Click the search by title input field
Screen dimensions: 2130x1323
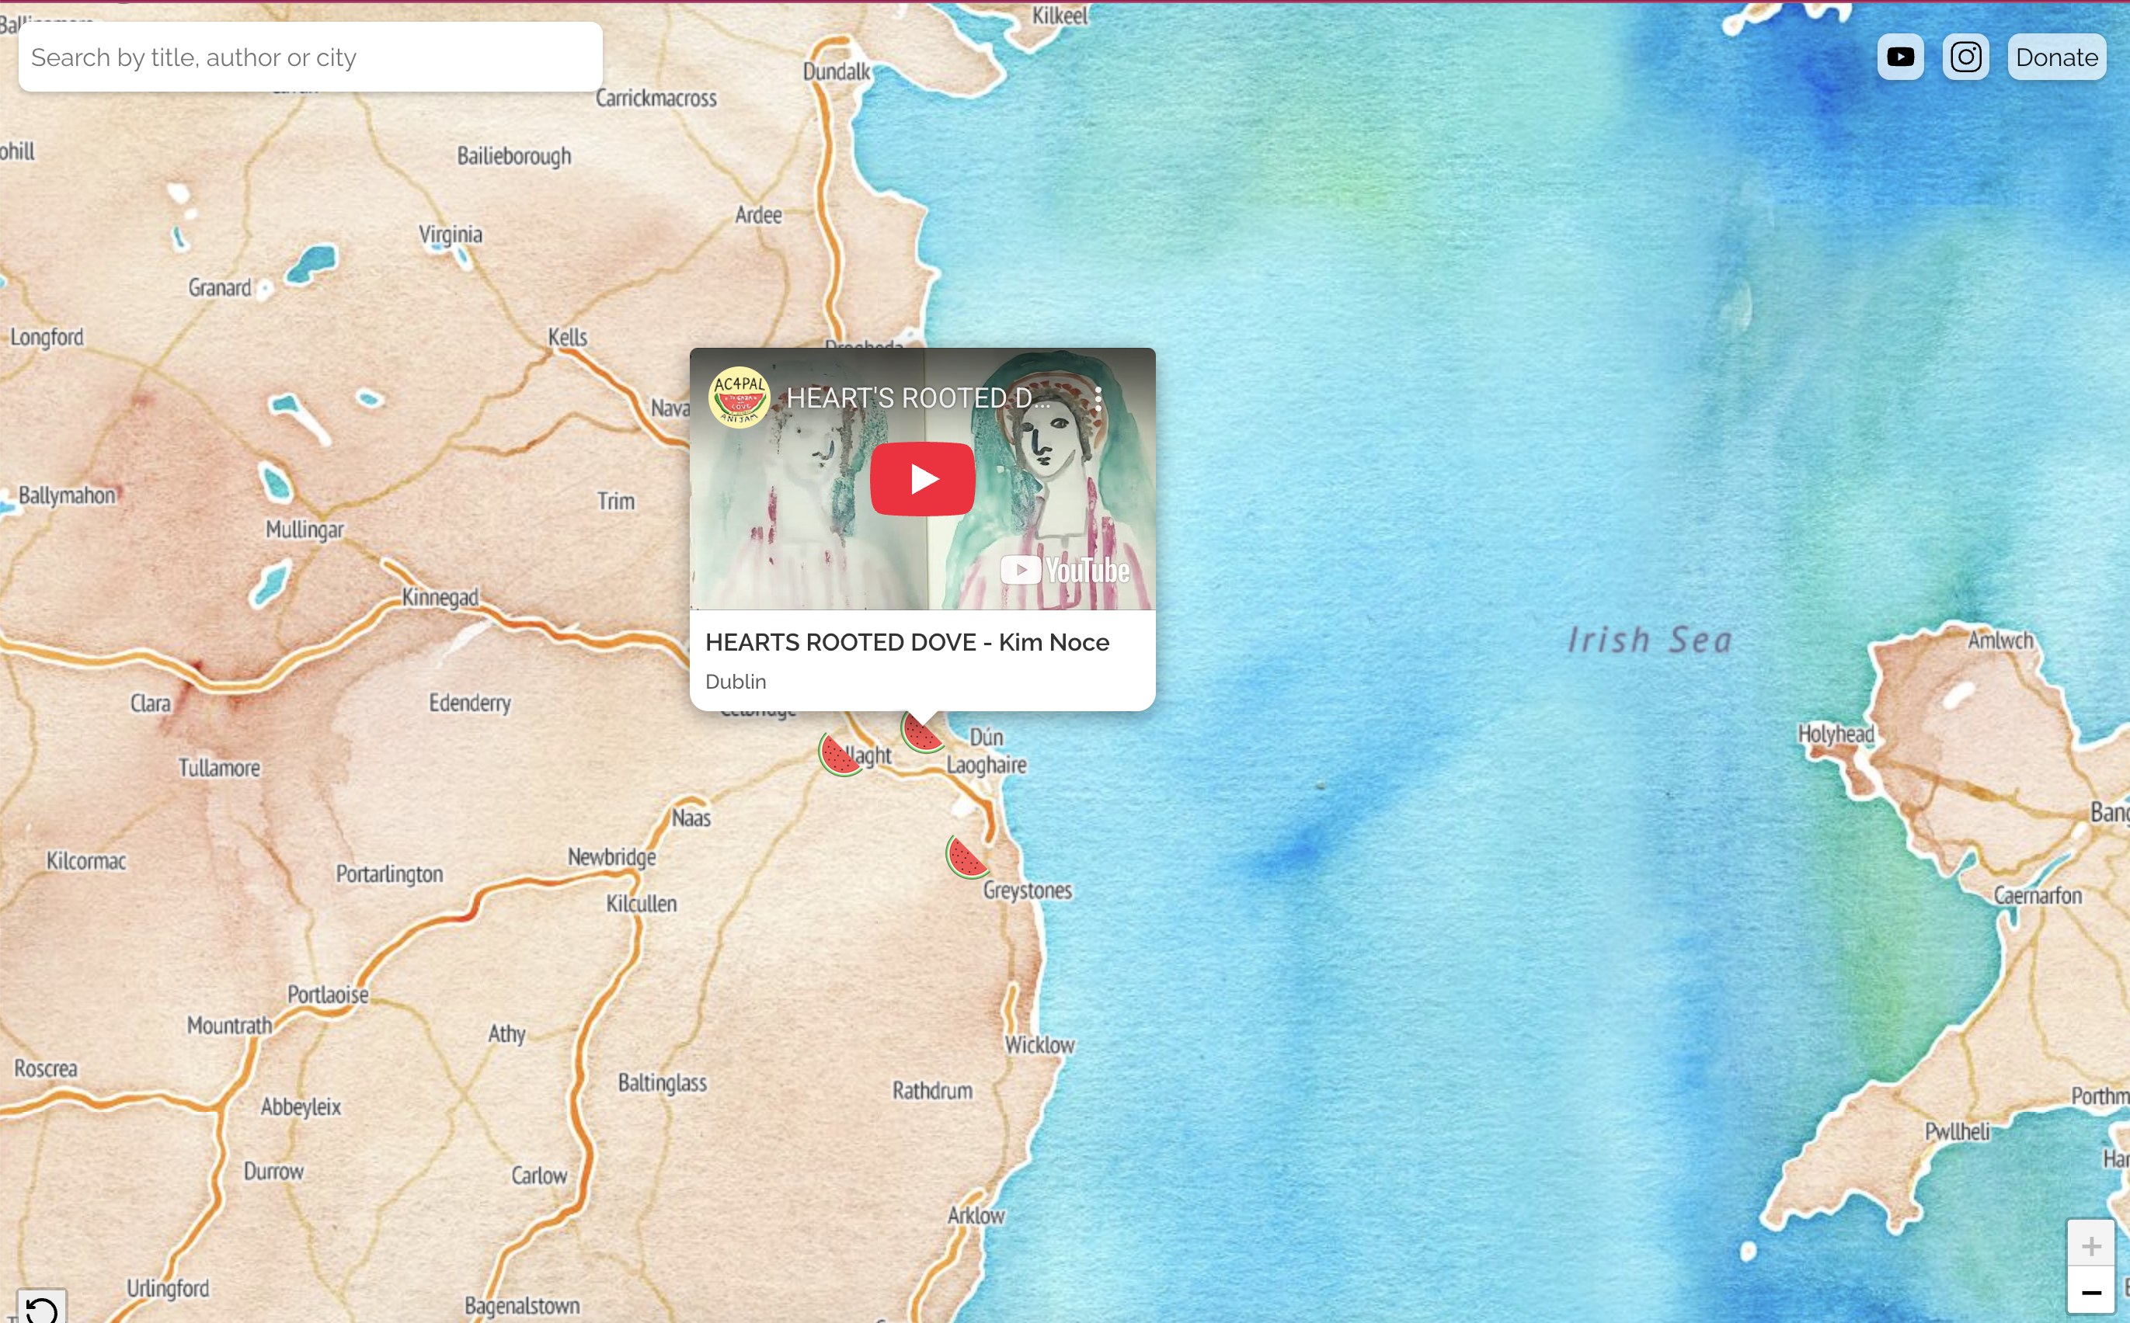[310, 57]
